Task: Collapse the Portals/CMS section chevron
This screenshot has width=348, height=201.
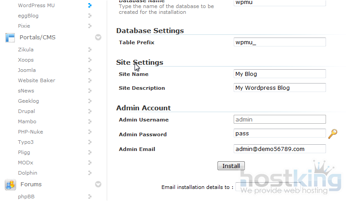Action: point(98,38)
